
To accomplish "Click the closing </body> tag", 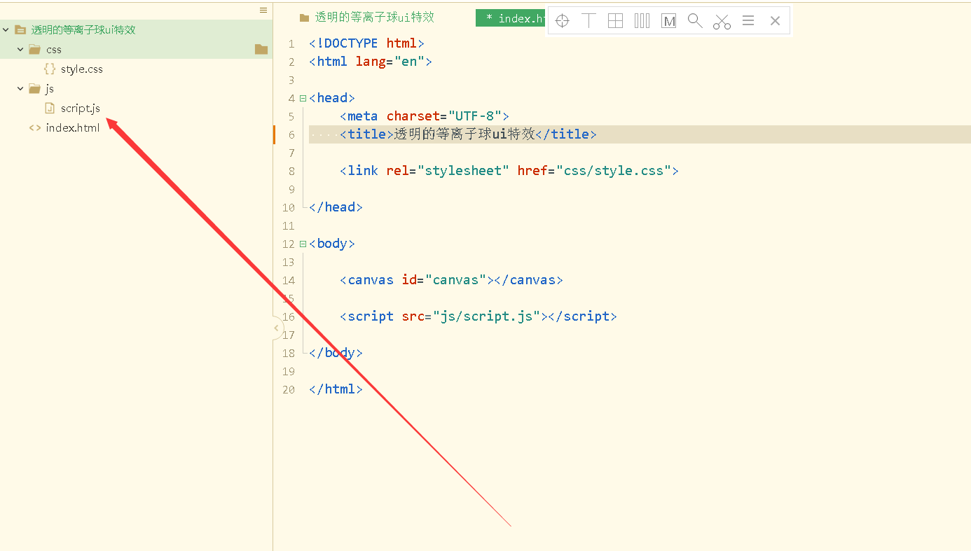I will coord(336,353).
